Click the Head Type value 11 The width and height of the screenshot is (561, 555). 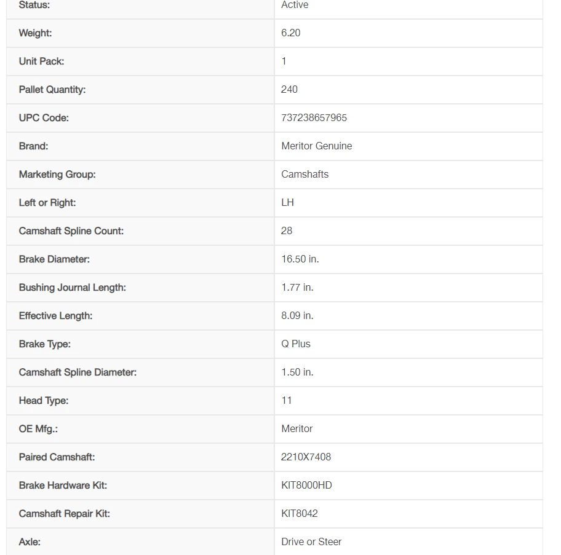tap(287, 401)
